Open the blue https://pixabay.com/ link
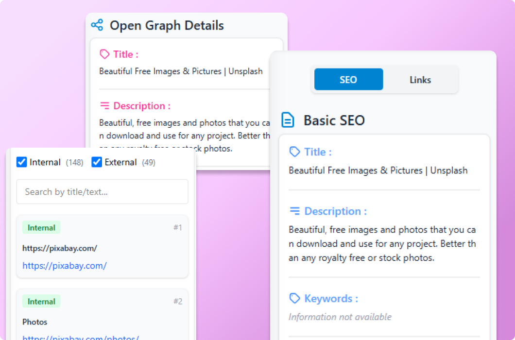The width and height of the screenshot is (515, 340). click(65, 266)
